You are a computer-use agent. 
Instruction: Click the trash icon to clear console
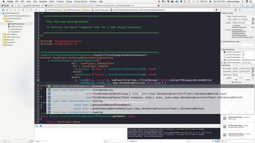[x=212, y=141]
